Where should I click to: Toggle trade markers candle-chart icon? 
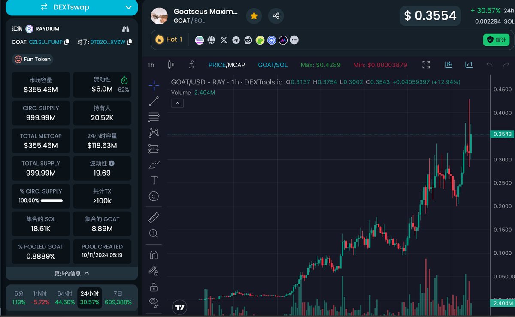click(x=449, y=65)
